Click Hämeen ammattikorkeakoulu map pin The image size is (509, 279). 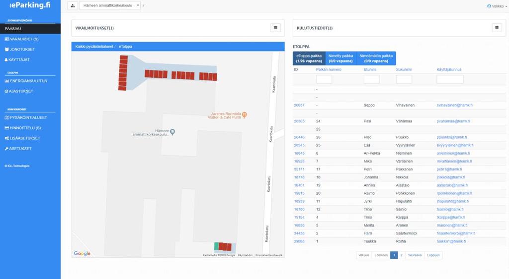(172, 132)
